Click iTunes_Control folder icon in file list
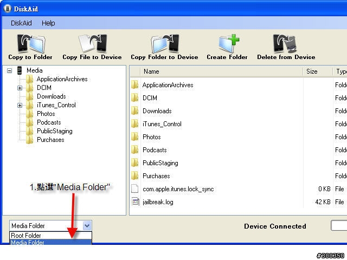347x260 pixels. coord(135,124)
